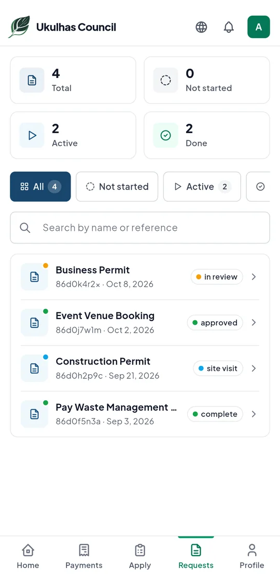Click the site visit status badge
The width and height of the screenshot is (280, 578).
coord(218,368)
